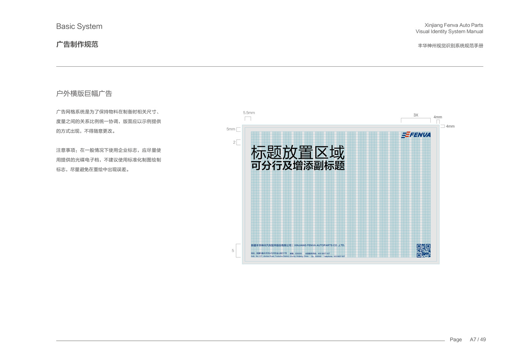This screenshot has width=509, height=363.
Task: Click the 'Page' footer label
Action: (456, 340)
